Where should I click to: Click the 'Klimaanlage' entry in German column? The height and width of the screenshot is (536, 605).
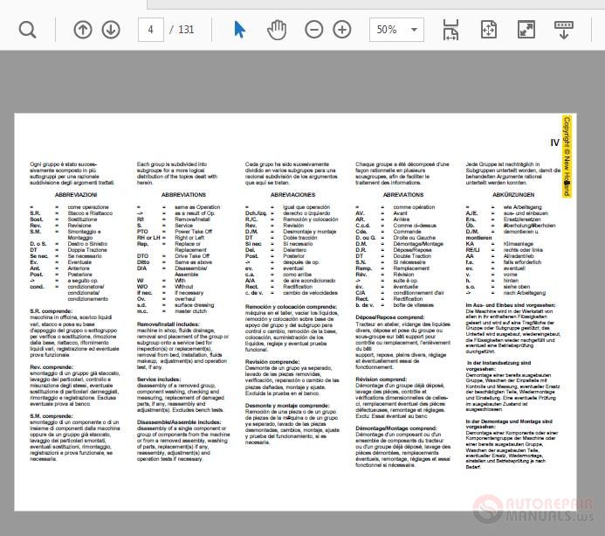519,244
